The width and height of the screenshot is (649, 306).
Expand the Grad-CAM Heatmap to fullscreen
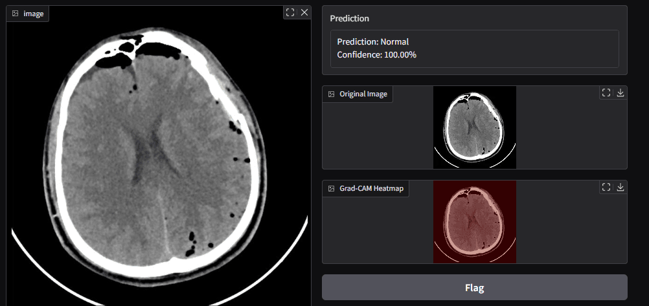606,187
